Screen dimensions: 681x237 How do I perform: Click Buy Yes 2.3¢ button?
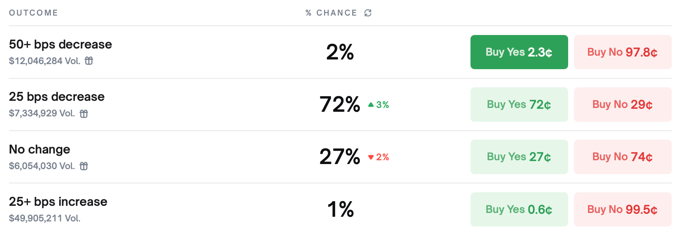pyautogui.click(x=519, y=52)
